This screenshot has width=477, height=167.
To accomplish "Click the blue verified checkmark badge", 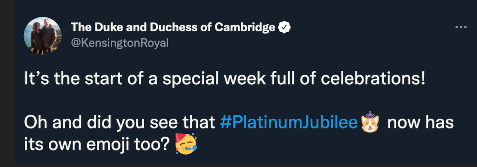I will pyautogui.click(x=284, y=28).
